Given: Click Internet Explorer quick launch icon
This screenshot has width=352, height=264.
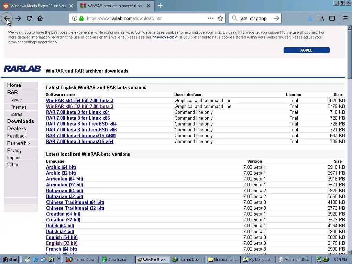Looking at the screenshot, I should 35,260.
